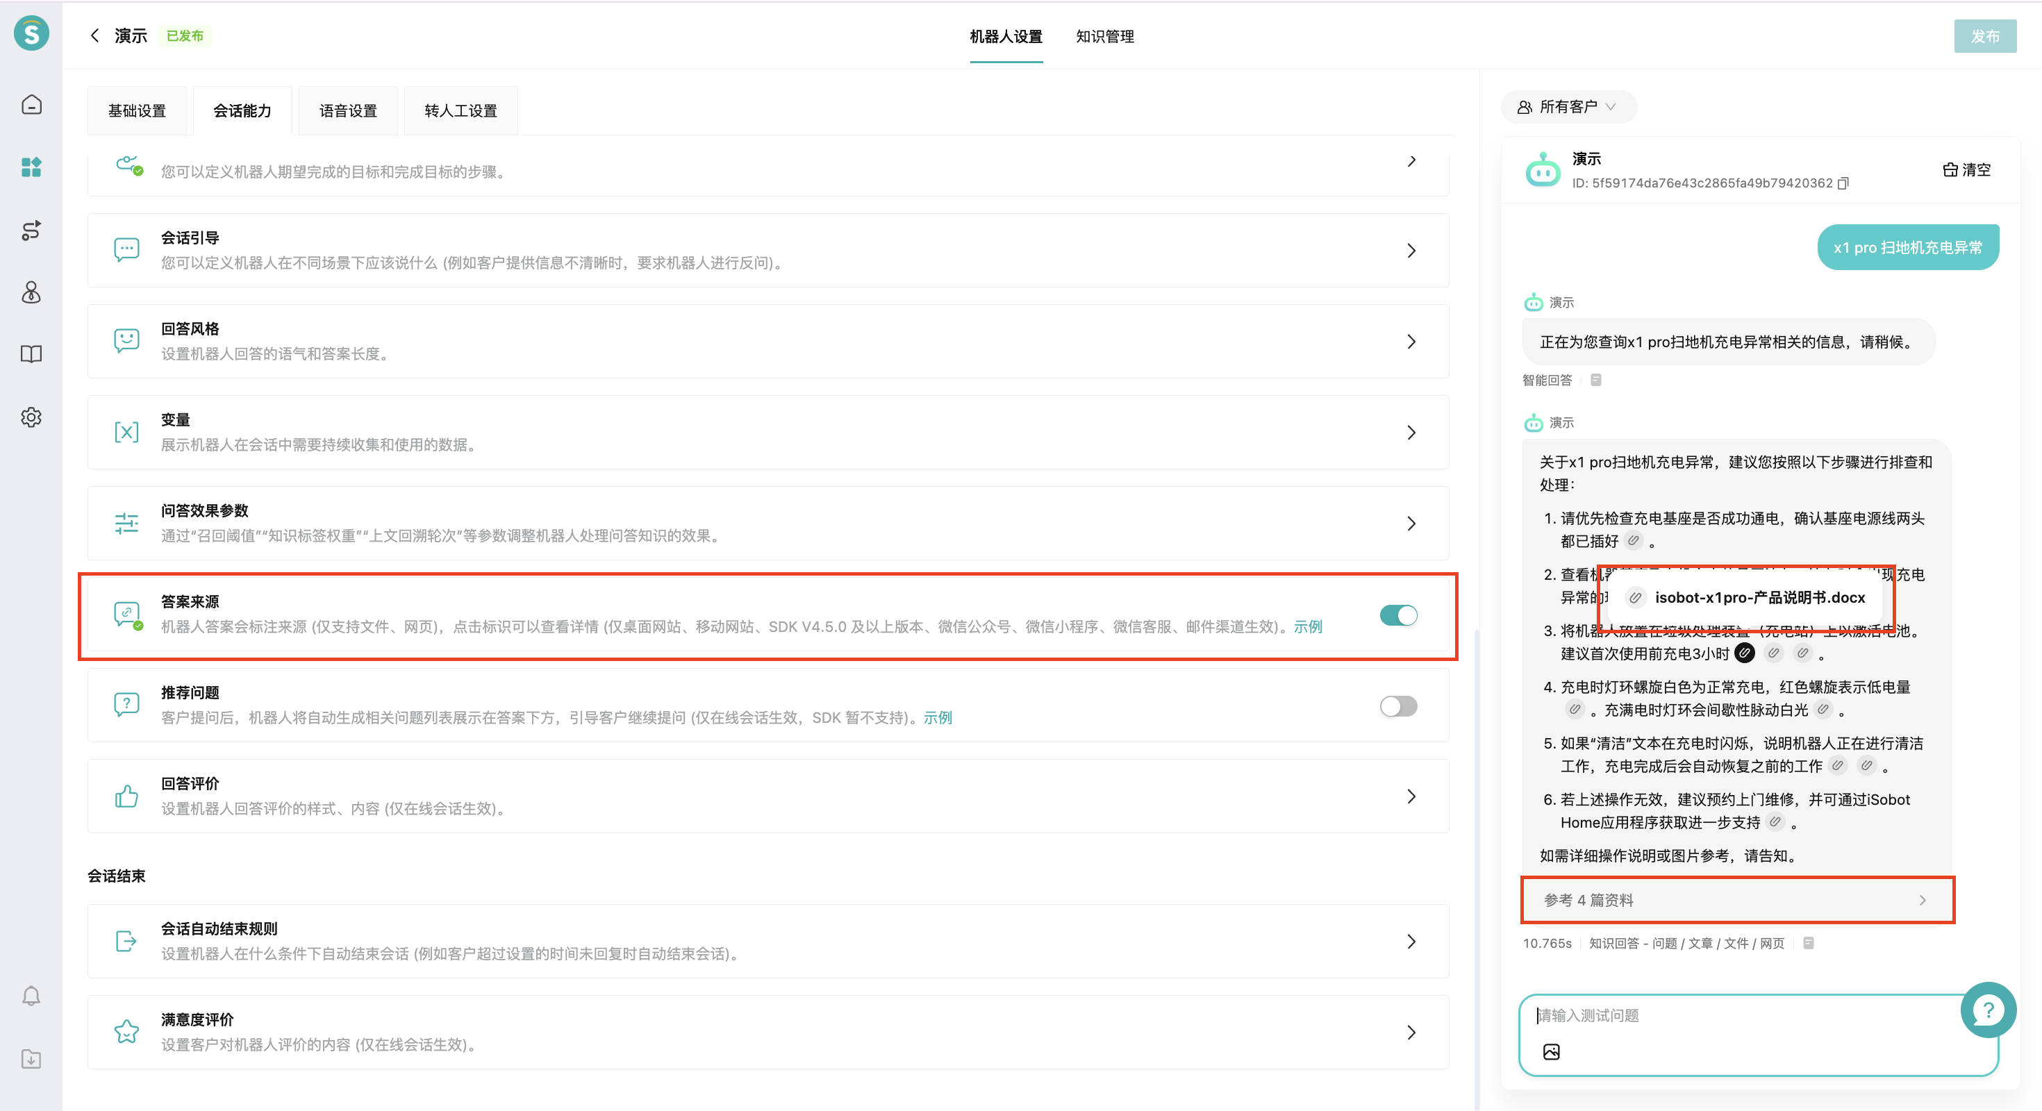Screen dimensions: 2042x1111
Task: Open the book knowledge icon in sidebar
Action: [31, 354]
